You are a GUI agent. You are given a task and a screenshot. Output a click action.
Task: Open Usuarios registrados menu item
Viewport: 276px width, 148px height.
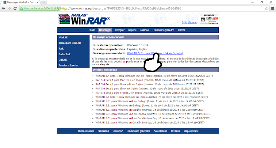[163, 30]
